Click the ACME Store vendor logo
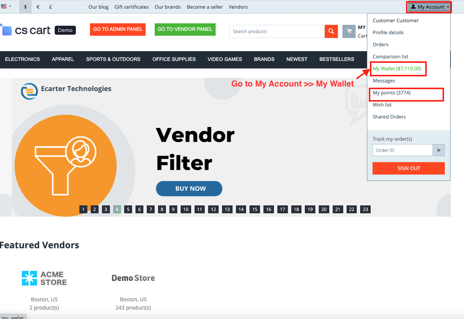Screen dimensions: 464x319 pyautogui.click(x=44, y=278)
